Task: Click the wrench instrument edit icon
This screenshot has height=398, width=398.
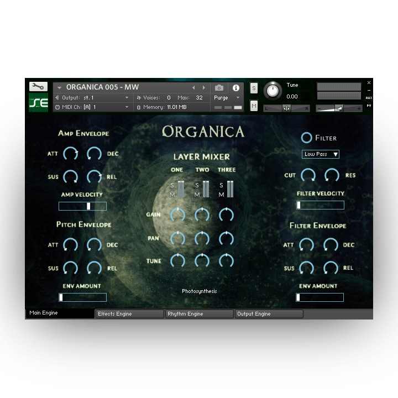Action: tap(38, 86)
